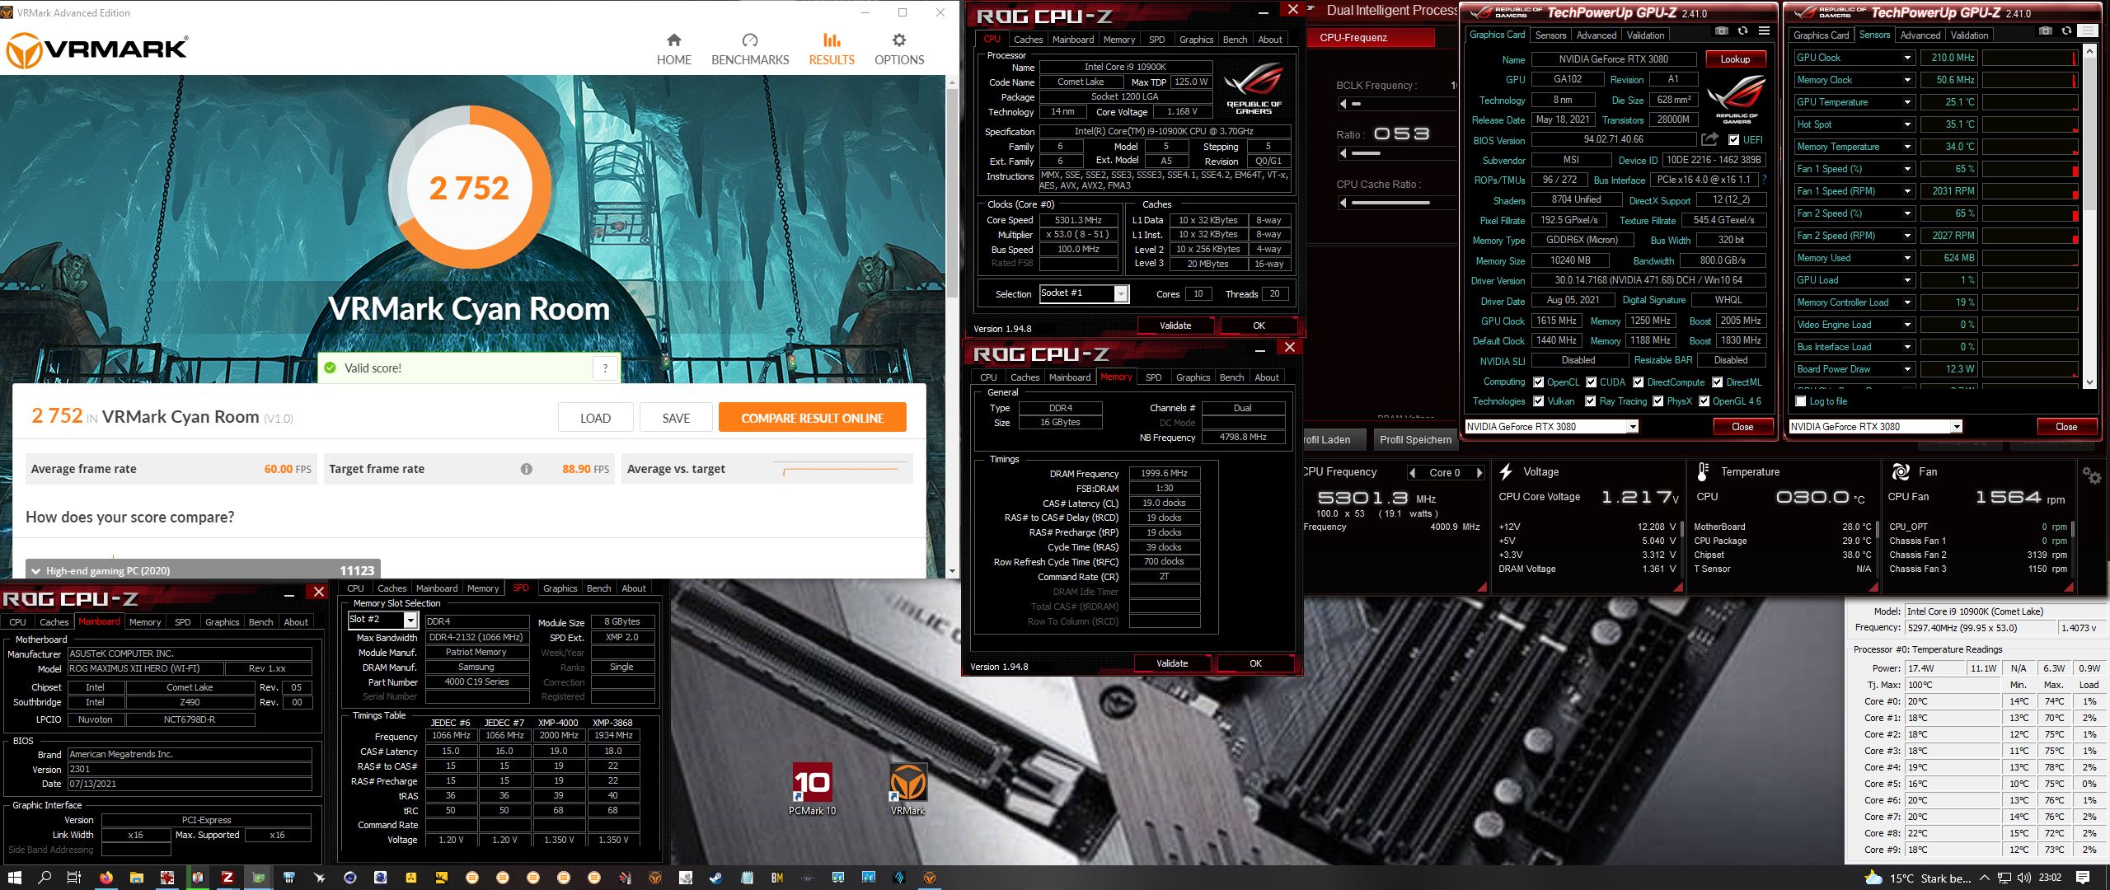
Task: Open the Hot Spot sensor dropdown
Action: coord(1907,124)
